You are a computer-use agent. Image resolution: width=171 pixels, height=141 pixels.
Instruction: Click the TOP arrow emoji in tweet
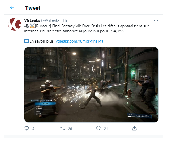[x=27, y=26]
